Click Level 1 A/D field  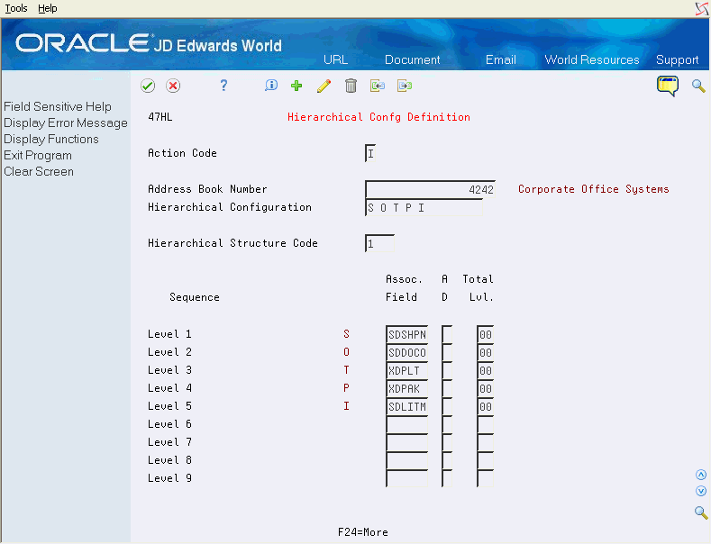[x=447, y=334]
